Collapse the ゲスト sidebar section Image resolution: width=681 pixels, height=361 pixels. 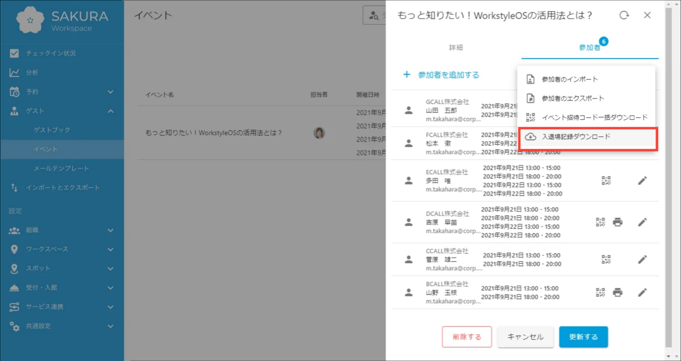click(62, 110)
